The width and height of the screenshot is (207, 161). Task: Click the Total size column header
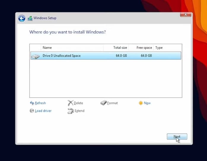116,48
